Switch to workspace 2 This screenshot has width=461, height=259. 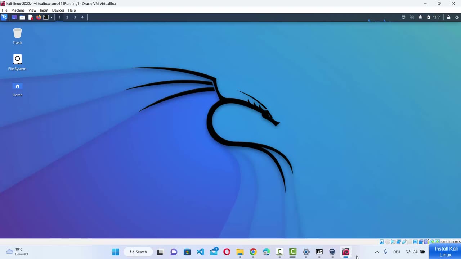(67, 17)
